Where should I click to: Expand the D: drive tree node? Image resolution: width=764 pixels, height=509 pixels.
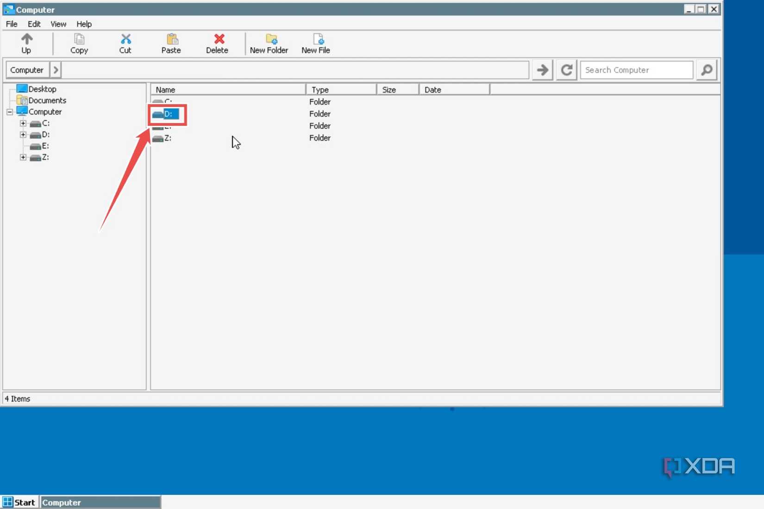click(23, 135)
